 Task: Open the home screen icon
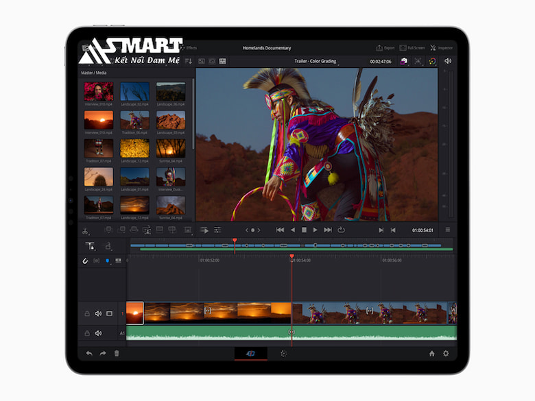(x=431, y=353)
